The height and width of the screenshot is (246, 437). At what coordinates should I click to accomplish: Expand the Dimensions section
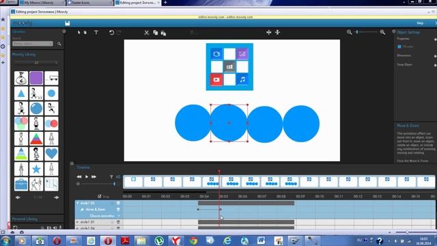(435, 56)
